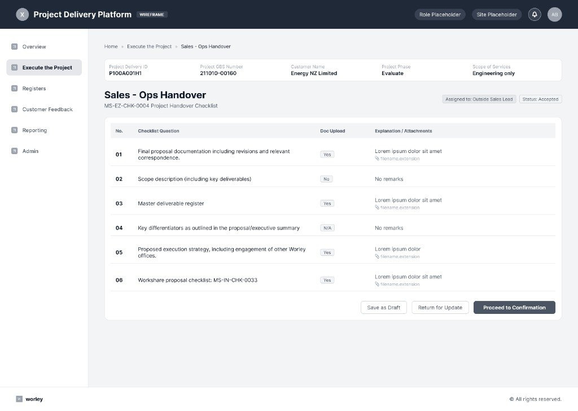
Task: Open filename.extension attachment in row 05
Action: click(x=400, y=256)
